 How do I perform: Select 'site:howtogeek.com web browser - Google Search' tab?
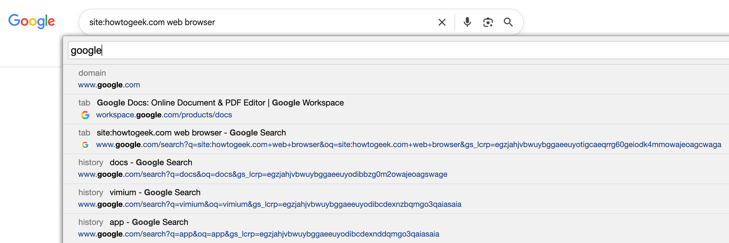[191, 133]
